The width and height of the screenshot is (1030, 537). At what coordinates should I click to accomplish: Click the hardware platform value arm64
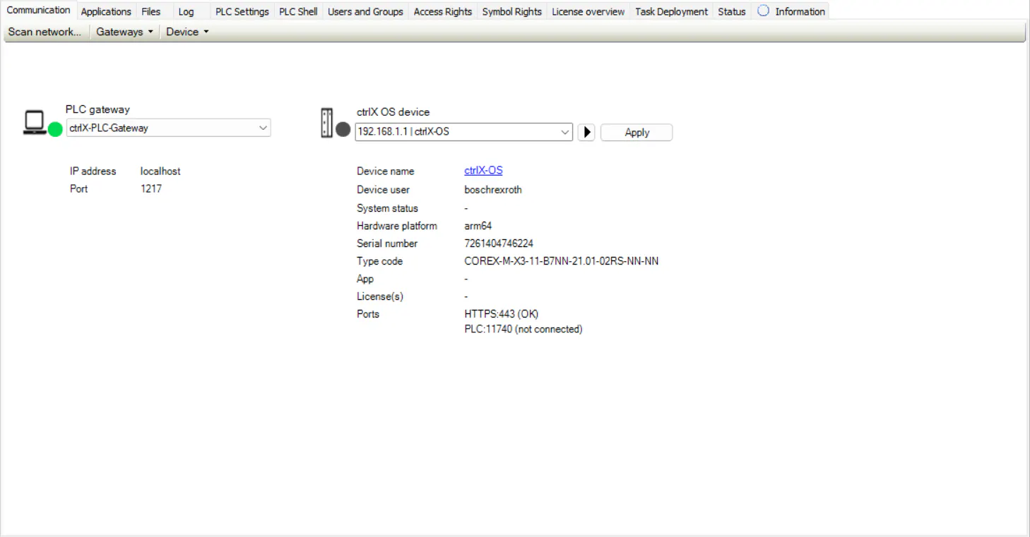click(x=478, y=226)
